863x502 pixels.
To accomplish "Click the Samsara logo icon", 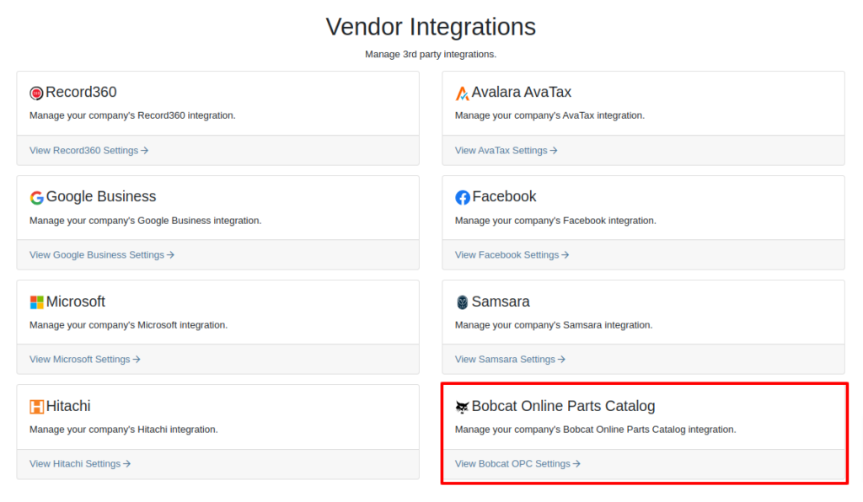I will tap(463, 302).
